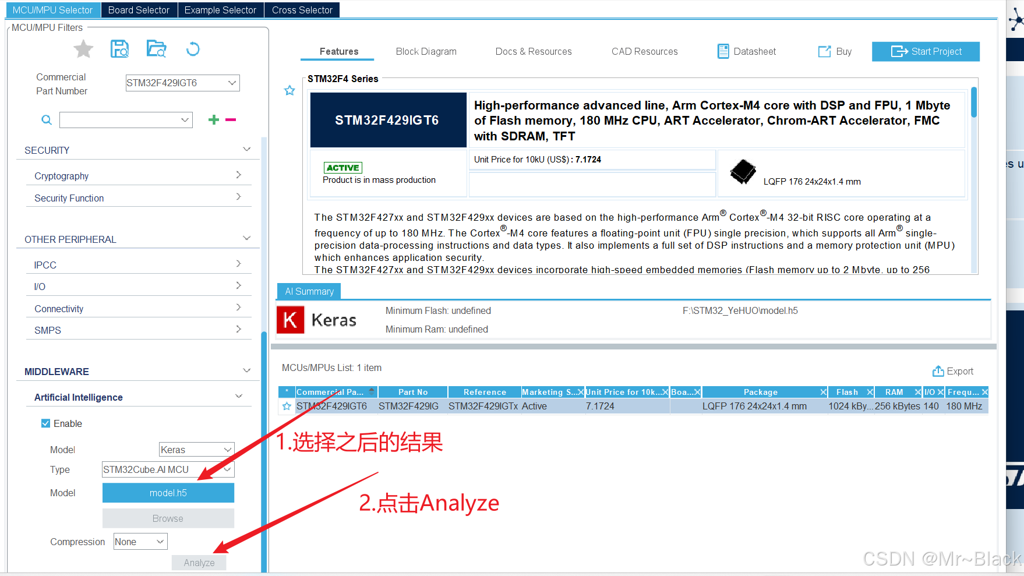
Task: Click the Reference column header
Action: click(485, 392)
